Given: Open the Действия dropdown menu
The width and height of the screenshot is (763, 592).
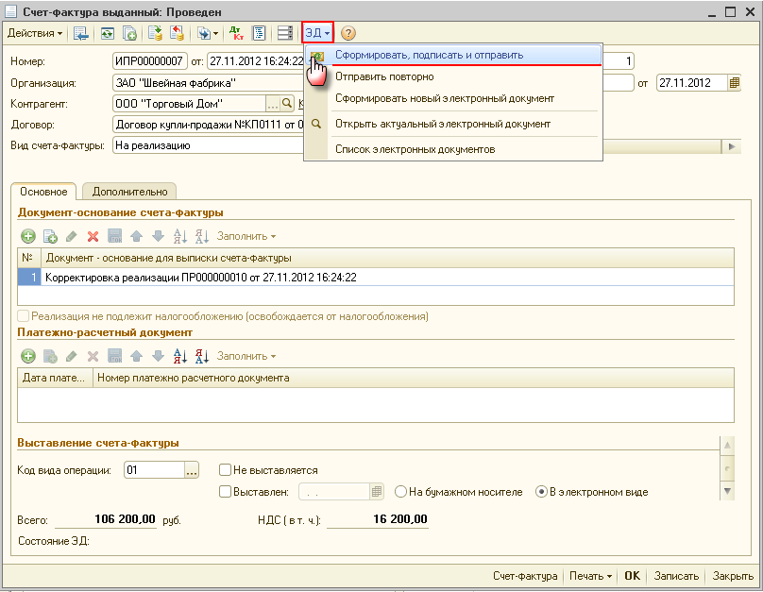Looking at the screenshot, I should click(34, 33).
